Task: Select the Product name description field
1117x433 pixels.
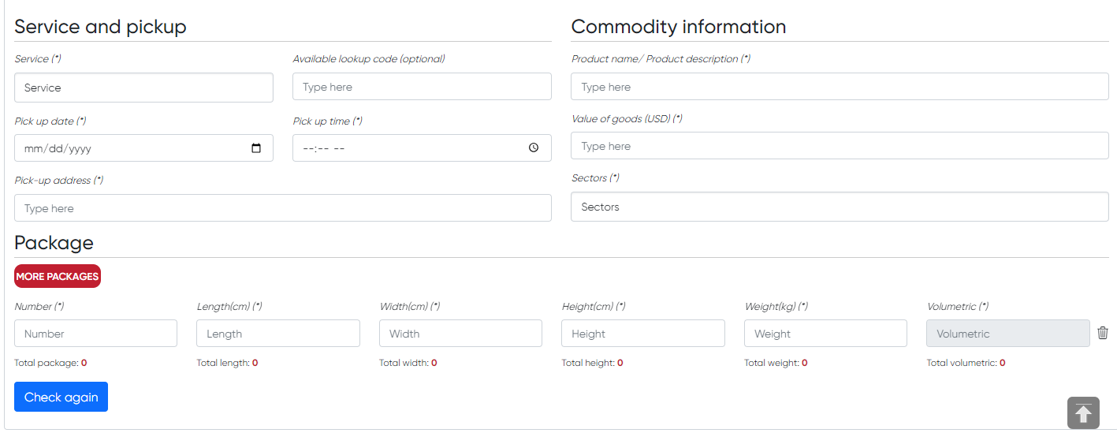Action: pos(840,87)
